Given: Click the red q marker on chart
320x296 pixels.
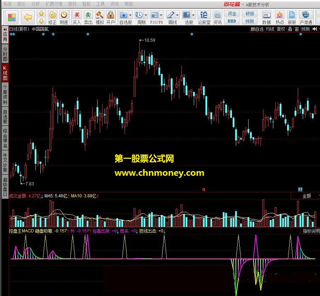Looking at the screenshot, I should (x=203, y=189).
